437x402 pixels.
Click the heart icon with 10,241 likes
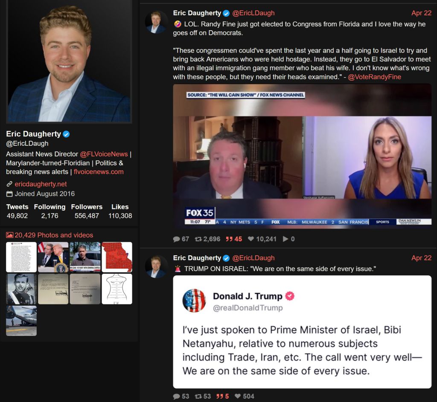251,239
